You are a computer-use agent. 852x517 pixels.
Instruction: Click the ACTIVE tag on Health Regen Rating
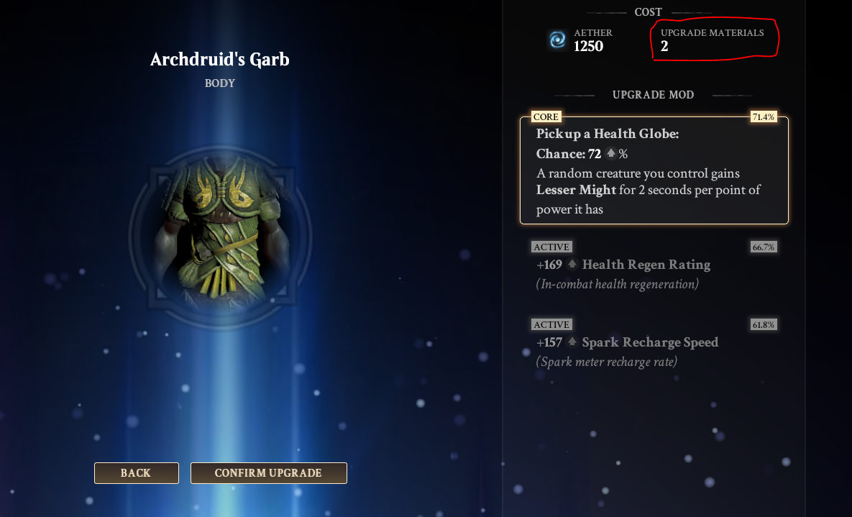551,247
